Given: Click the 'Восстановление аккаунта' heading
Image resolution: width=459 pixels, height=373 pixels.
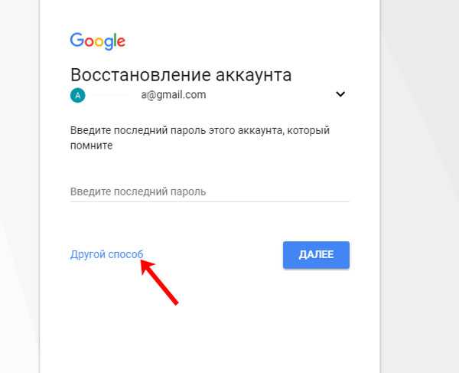Looking at the screenshot, I should 181,75.
